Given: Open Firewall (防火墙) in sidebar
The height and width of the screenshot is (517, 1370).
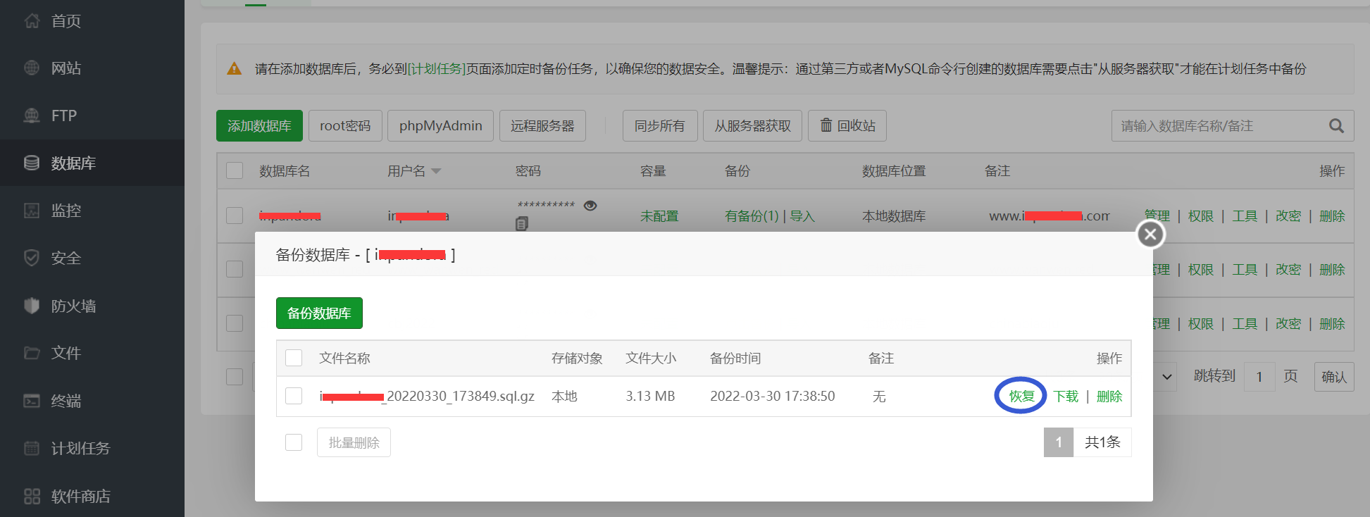Looking at the screenshot, I should pos(73,306).
